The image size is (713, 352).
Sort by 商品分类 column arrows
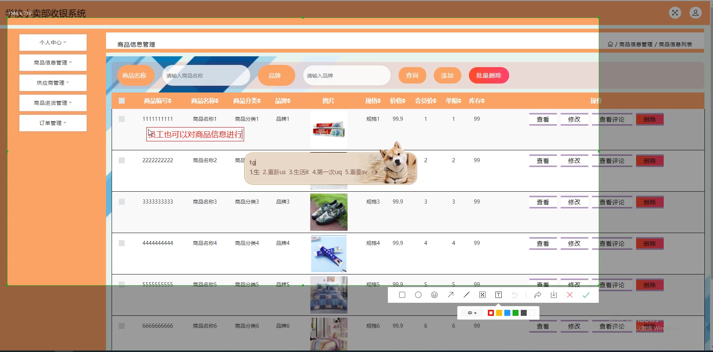tap(259, 101)
